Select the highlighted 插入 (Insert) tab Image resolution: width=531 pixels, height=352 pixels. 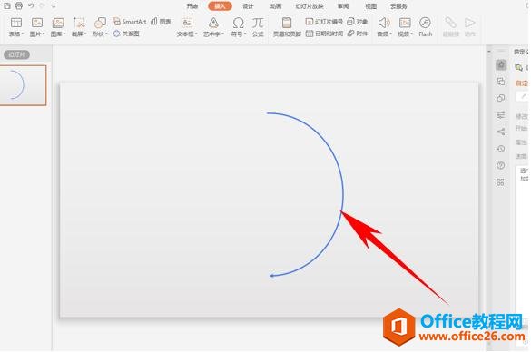[220, 6]
